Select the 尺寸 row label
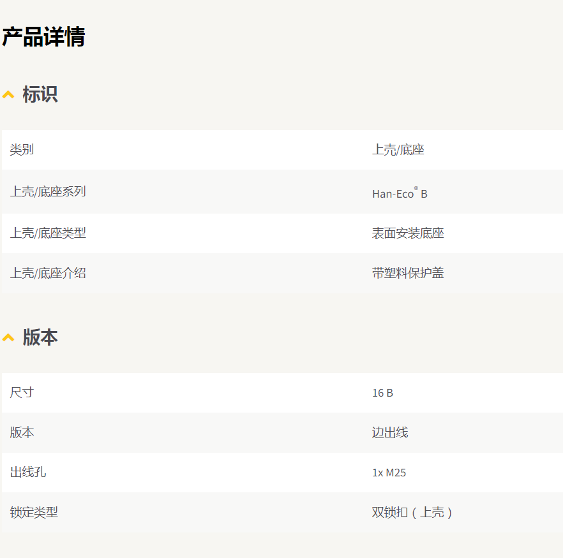563x558 pixels. [x=22, y=392]
